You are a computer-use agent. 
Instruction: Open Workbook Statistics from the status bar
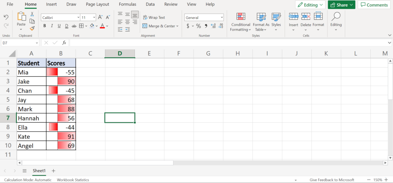[x=73, y=180]
